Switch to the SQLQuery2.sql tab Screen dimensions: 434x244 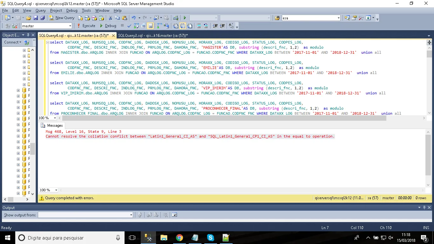153,35
